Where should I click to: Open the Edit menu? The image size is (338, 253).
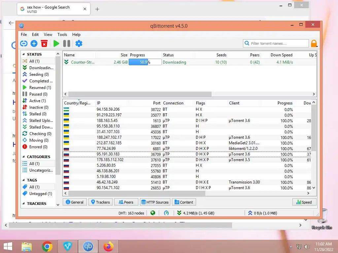[x=35, y=34]
